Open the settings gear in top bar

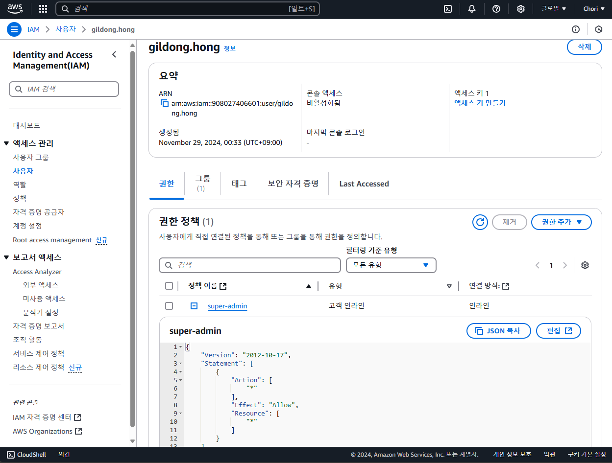coord(521,9)
